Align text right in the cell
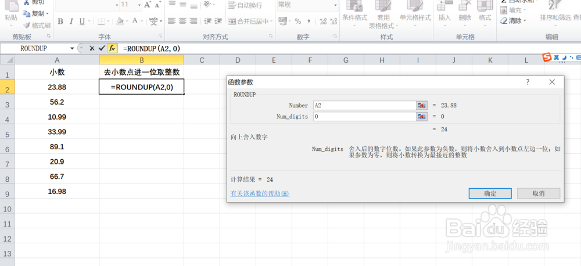The height and width of the screenshot is (266, 581). pyautogui.click(x=193, y=21)
